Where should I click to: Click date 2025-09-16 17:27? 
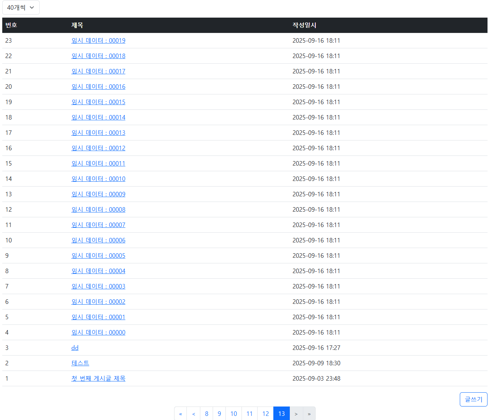(316, 348)
